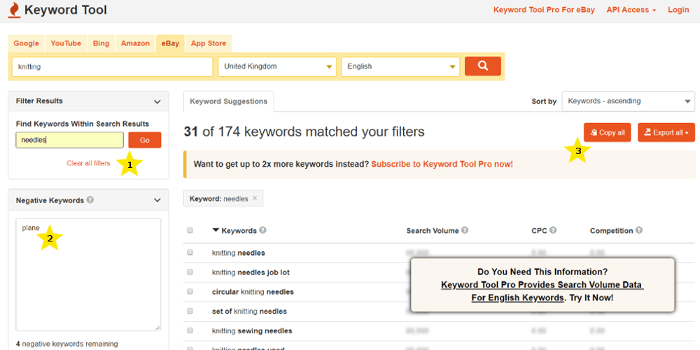This screenshot has height=350, width=700.
Task: Collapse the Filter Results panel
Action: pos(157,101)
